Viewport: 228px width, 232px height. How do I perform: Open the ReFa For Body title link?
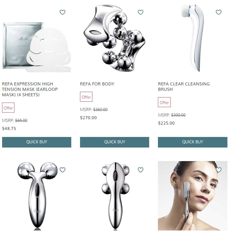[x=97, y=84]
